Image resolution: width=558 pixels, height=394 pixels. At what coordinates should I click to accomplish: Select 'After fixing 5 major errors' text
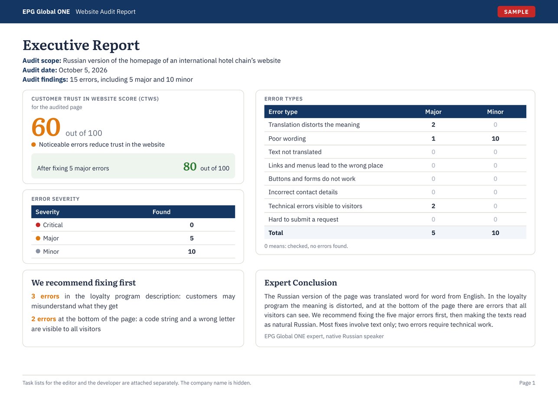73,168
